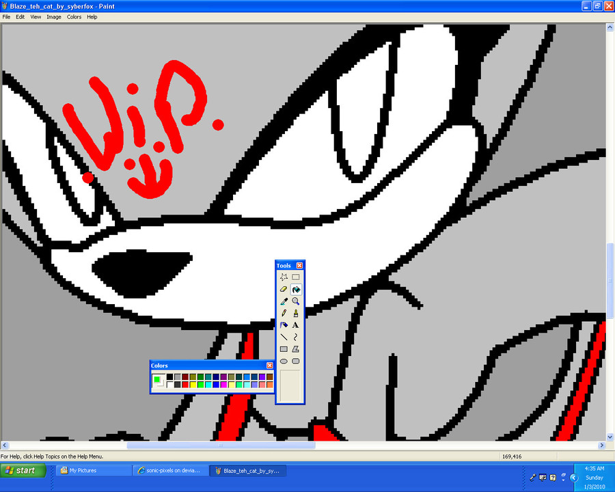Select the magenta color swatch

(x=223, y=385)
